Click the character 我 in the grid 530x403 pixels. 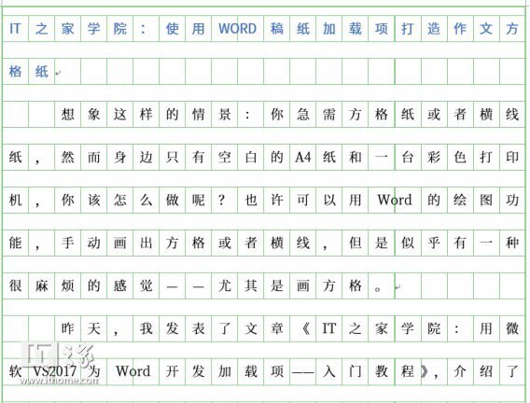[146, 328]
